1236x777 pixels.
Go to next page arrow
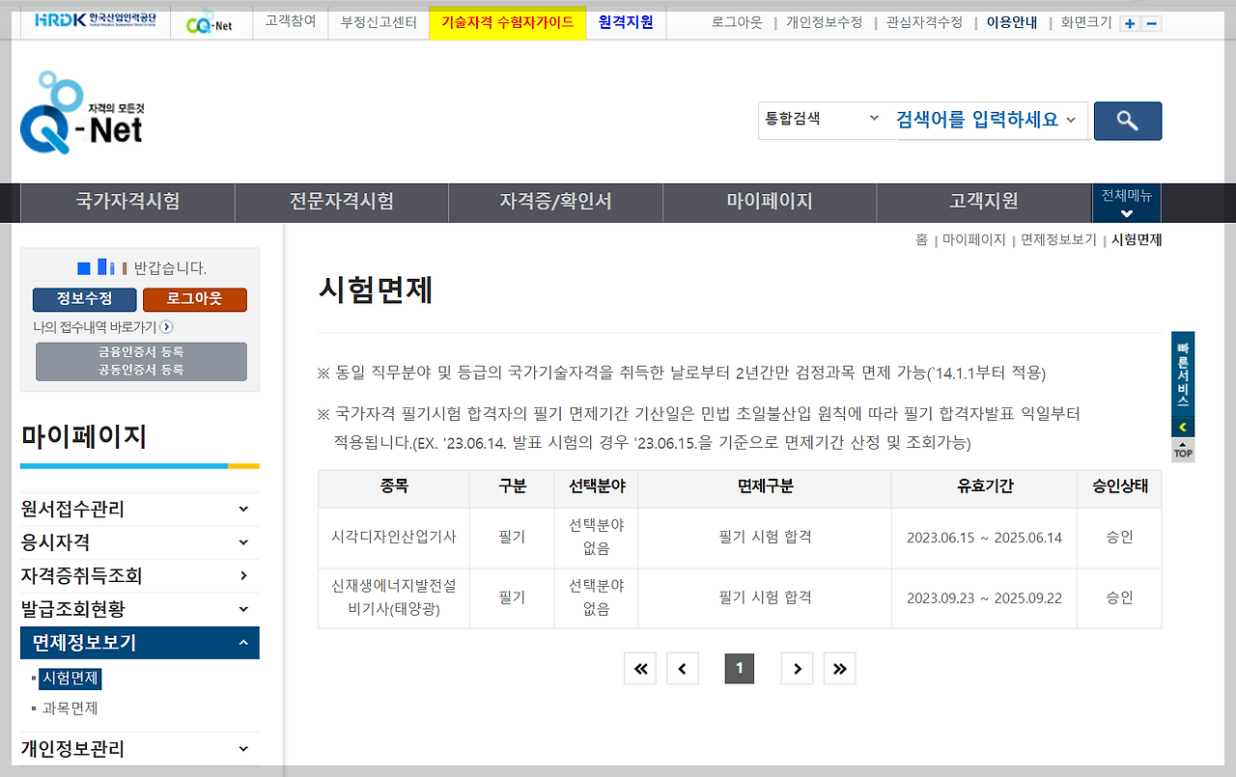click(x=797, y=668)
